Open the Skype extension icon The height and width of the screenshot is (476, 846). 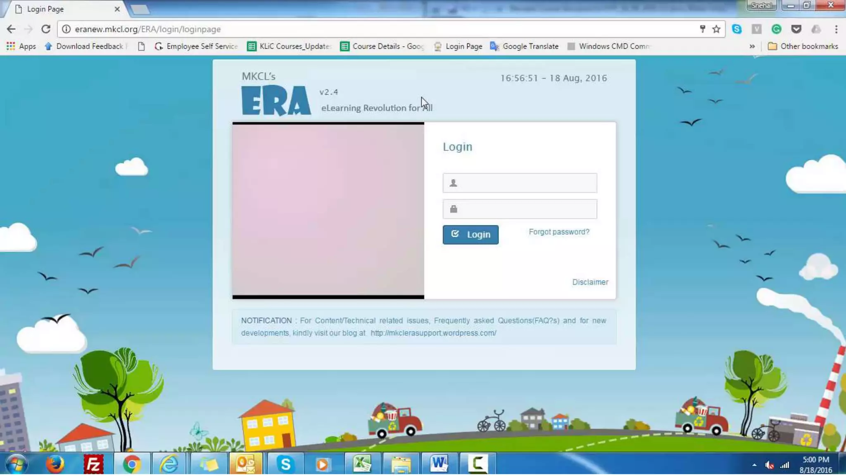pos(737,29)
